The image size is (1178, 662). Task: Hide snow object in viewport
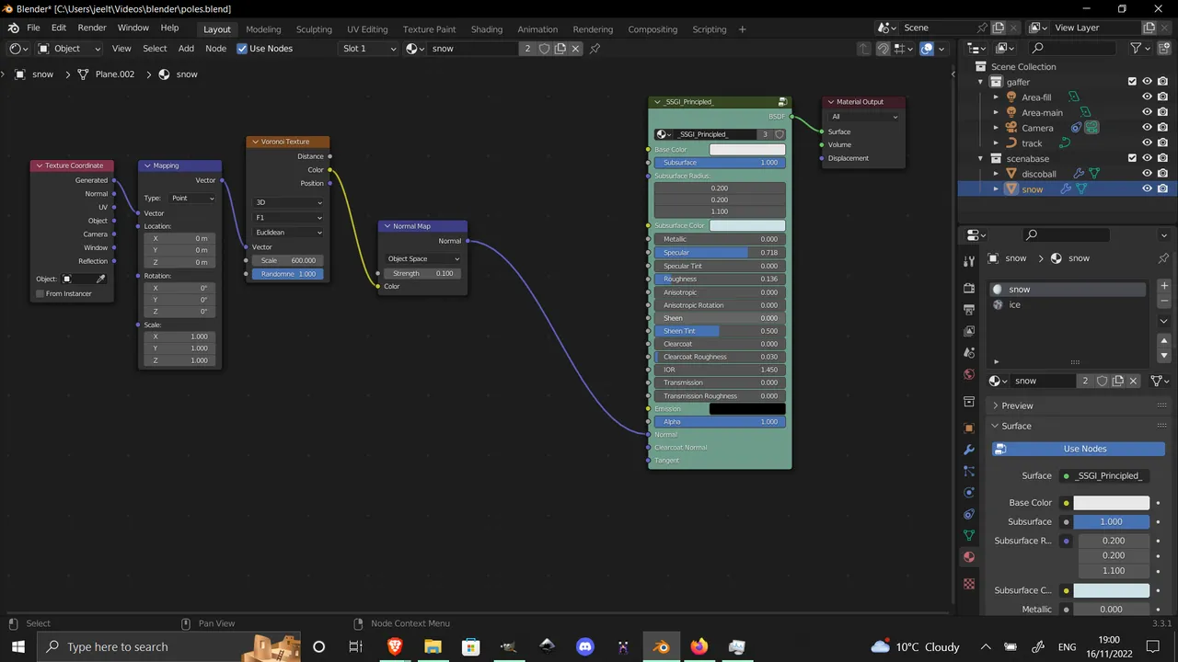pyautogui.click(x=1148, y=188)
